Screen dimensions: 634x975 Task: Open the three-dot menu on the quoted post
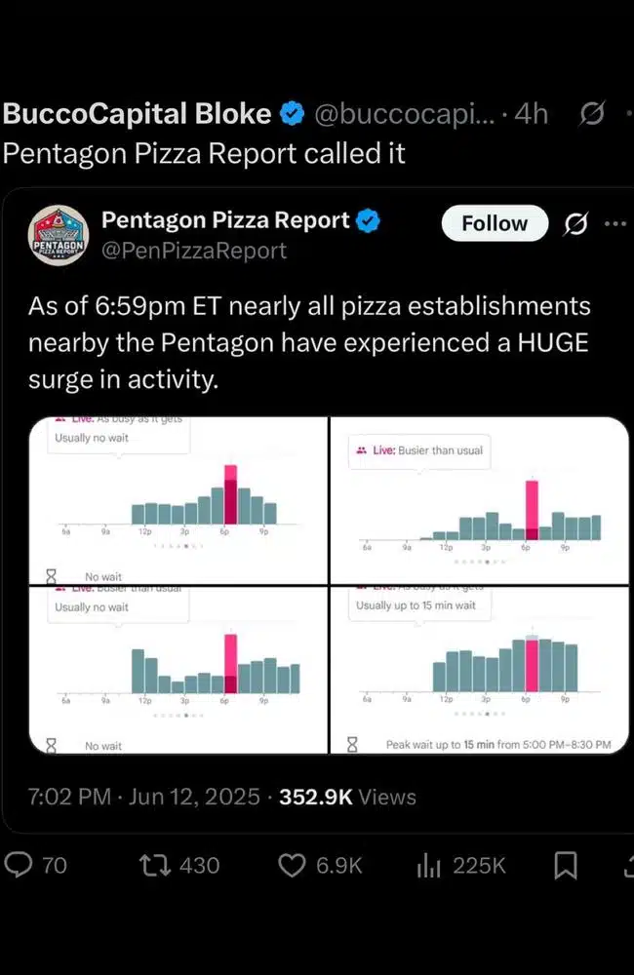click(x=614, y=223)
